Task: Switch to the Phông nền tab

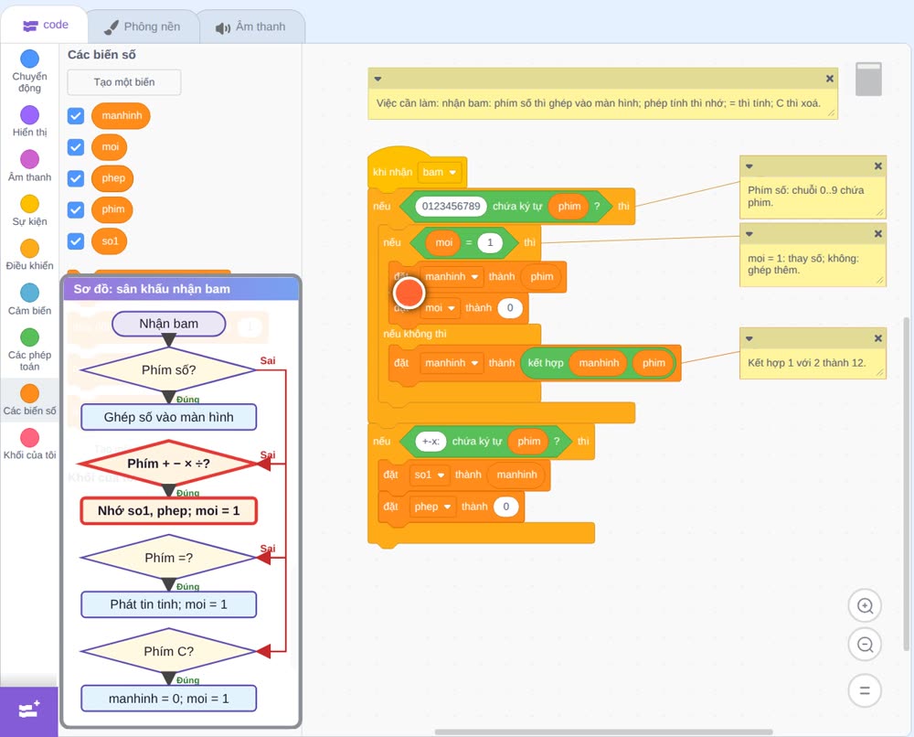Action: coord(143,27)
